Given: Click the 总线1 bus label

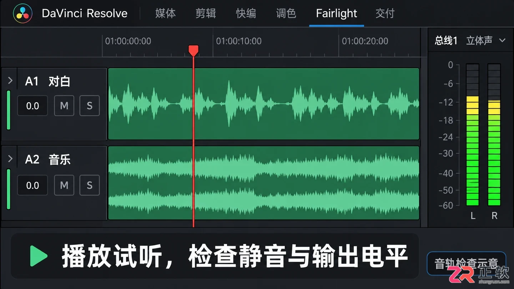Looking at the screenshot, I should point(446,41).
